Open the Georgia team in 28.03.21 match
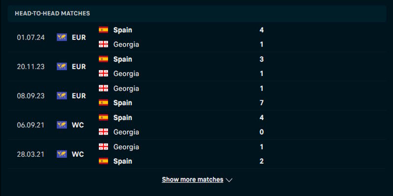 [x=126, y=147]
